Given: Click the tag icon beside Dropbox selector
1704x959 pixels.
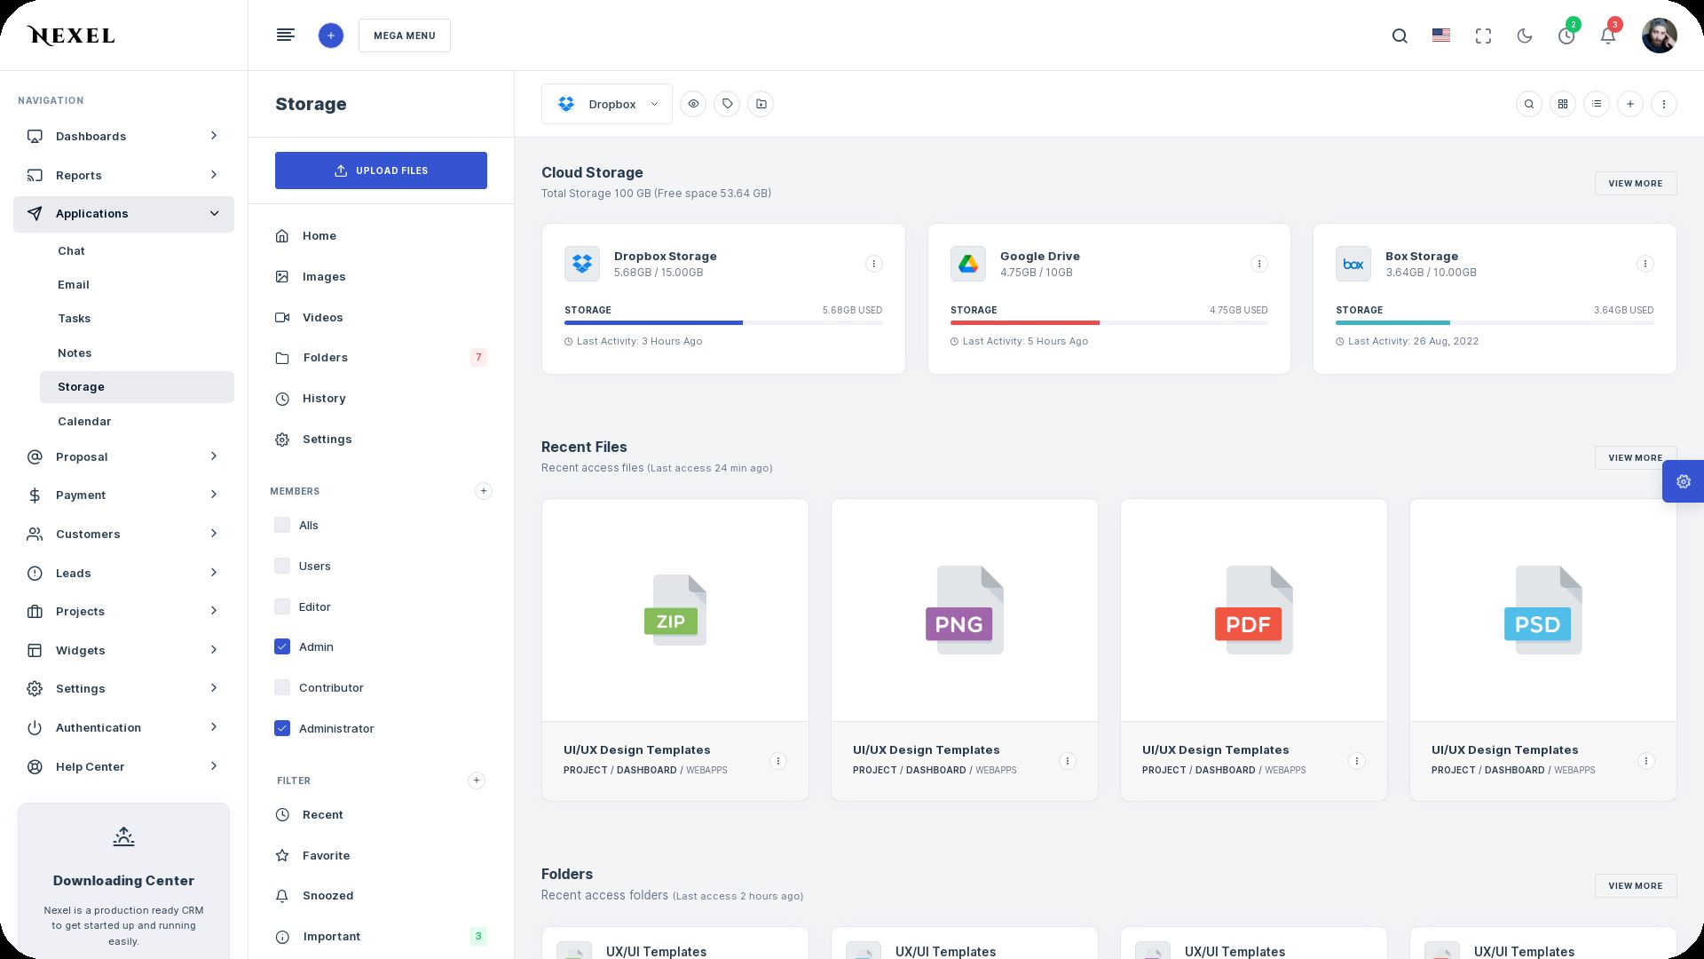Looking at the screenshot, I should [727, 104].
